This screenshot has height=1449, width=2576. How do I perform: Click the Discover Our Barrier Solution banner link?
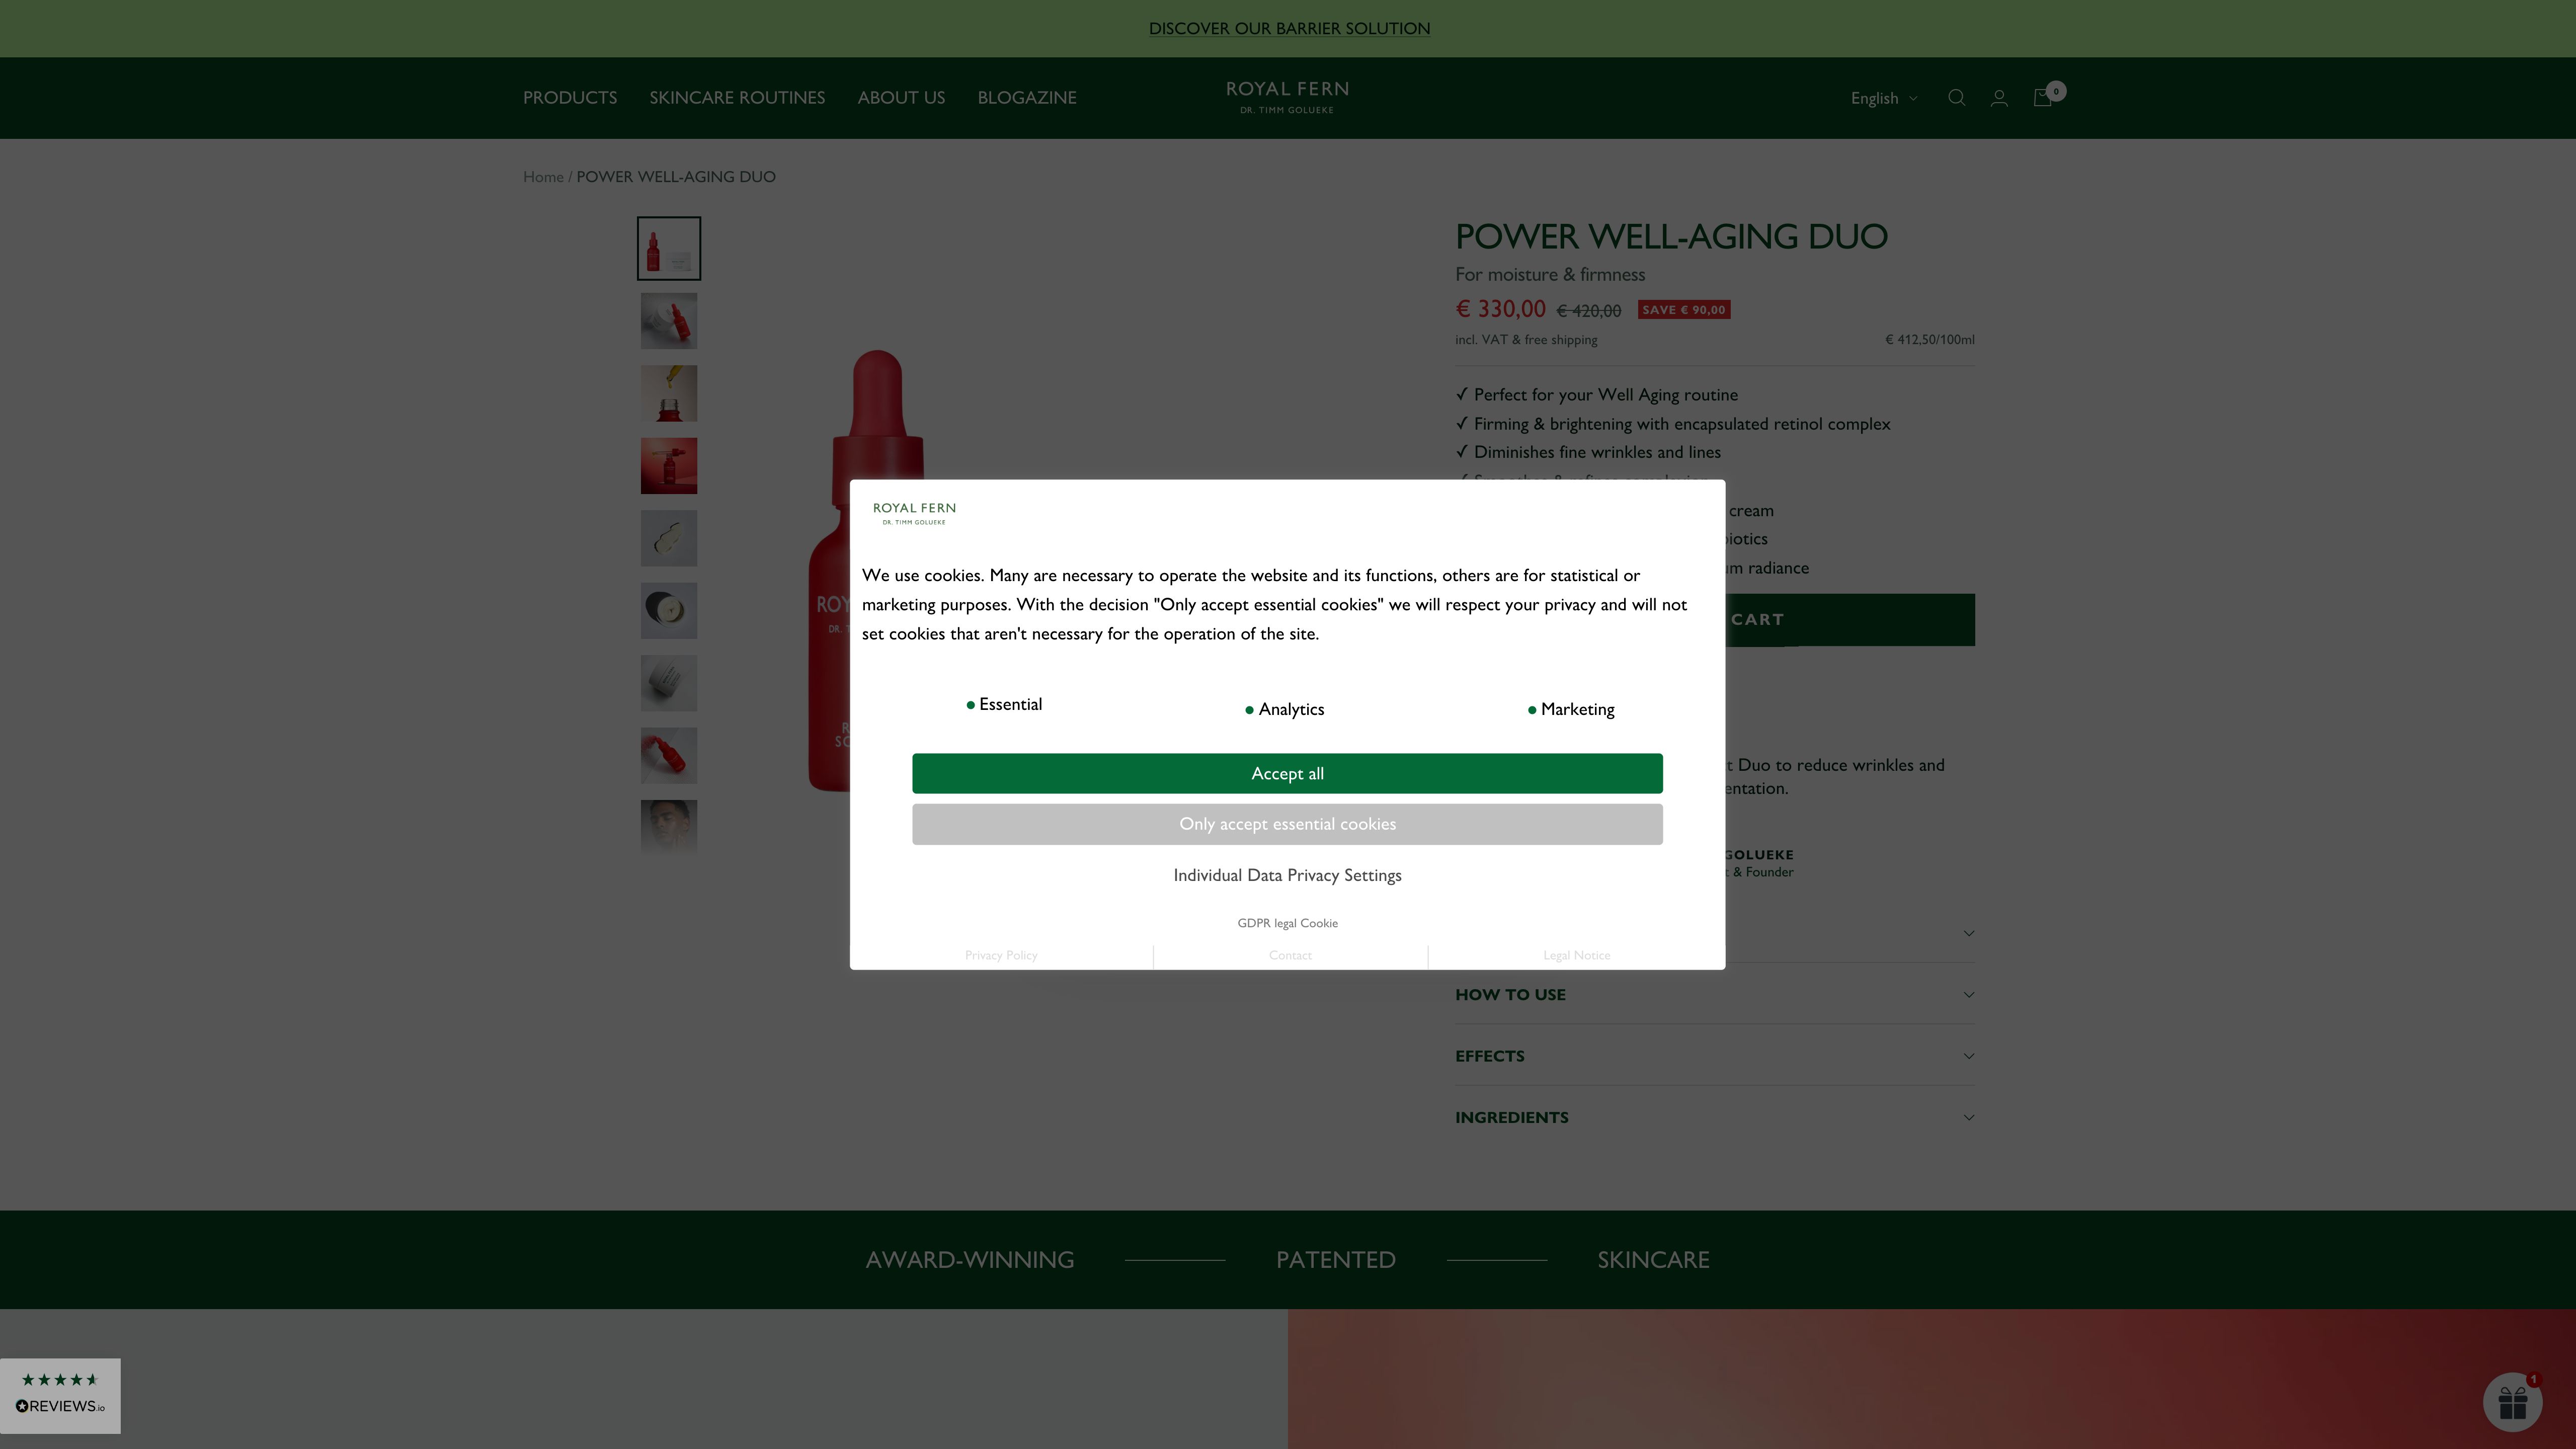point(1289,28)
